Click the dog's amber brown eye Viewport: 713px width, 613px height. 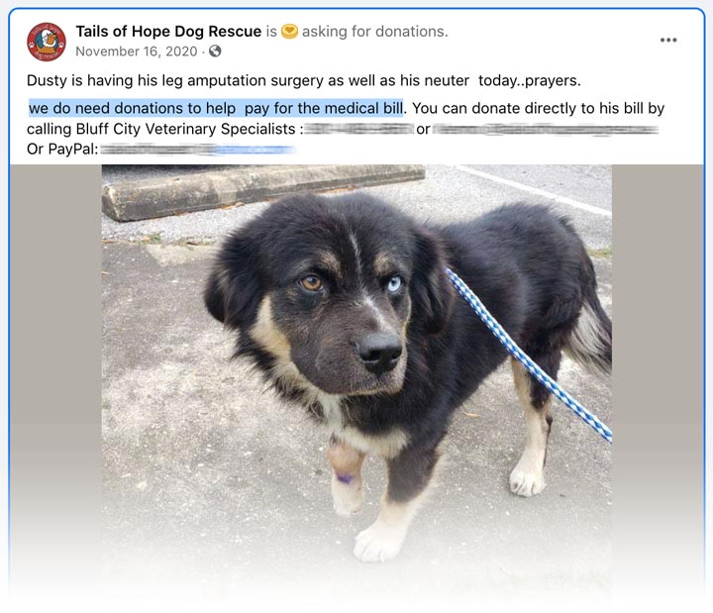(x=311, y=283)
